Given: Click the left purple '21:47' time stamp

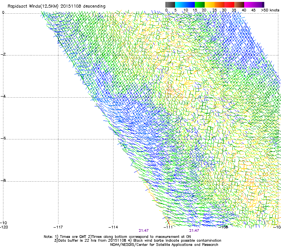Looking at the screenshot, I should [x=144, y=231].
